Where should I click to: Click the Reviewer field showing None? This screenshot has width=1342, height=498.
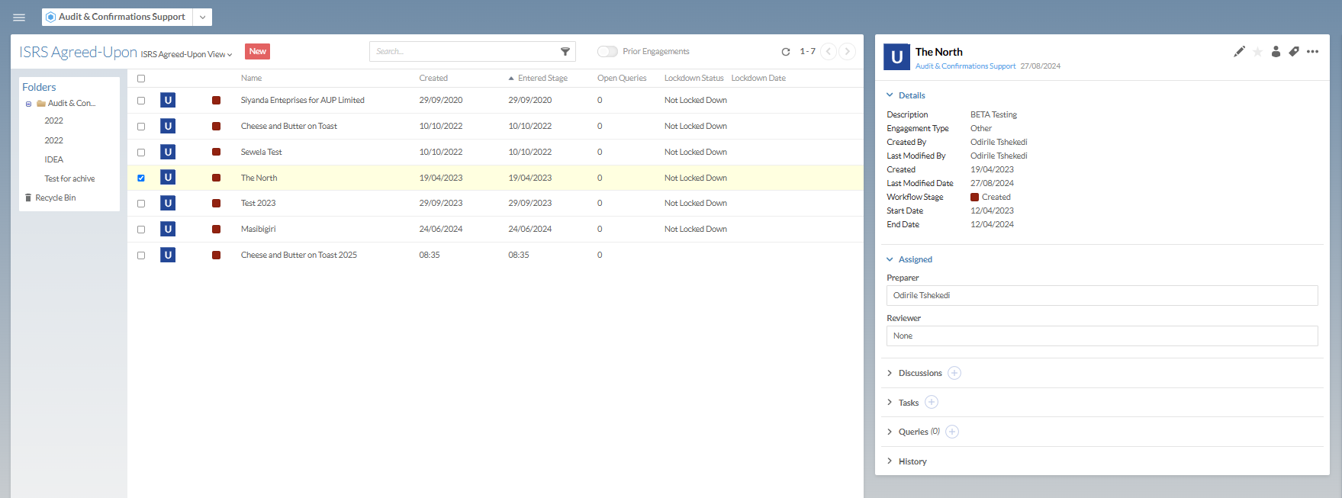coord(1102,336)
